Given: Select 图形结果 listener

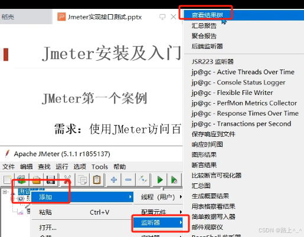Looking at the screenshot, I should [244, 155].
